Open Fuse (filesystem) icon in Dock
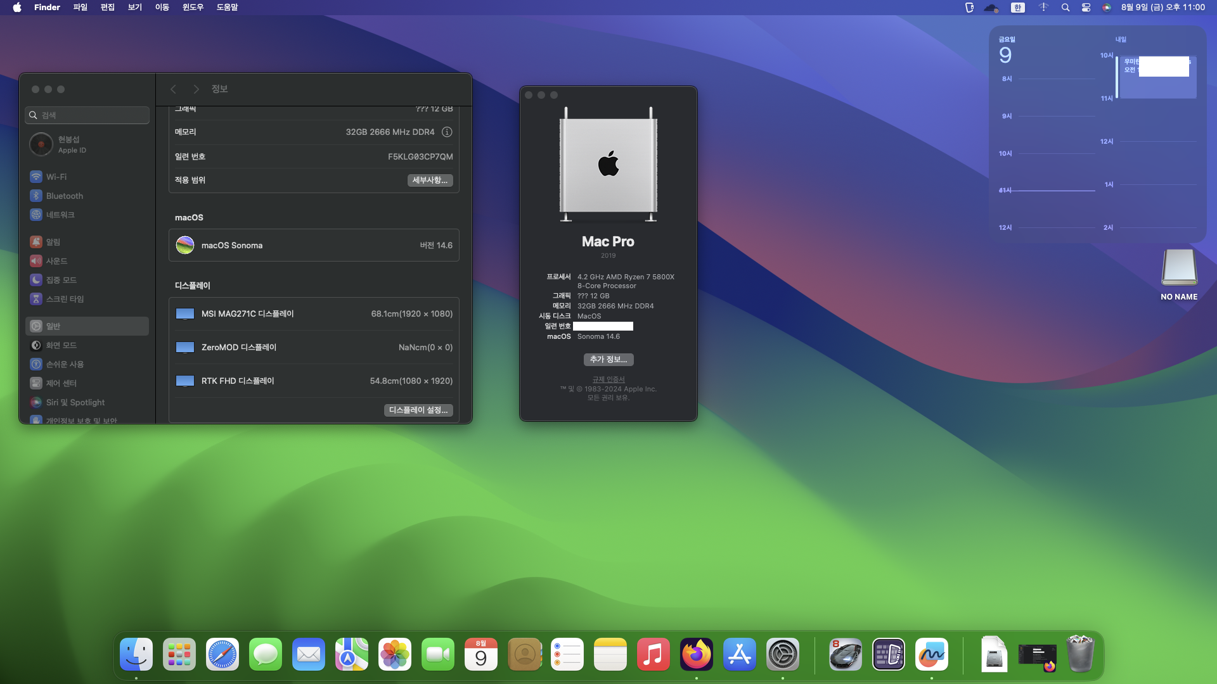The width and height of the screenshot is (1217, 684). click(x=994, y=655)
